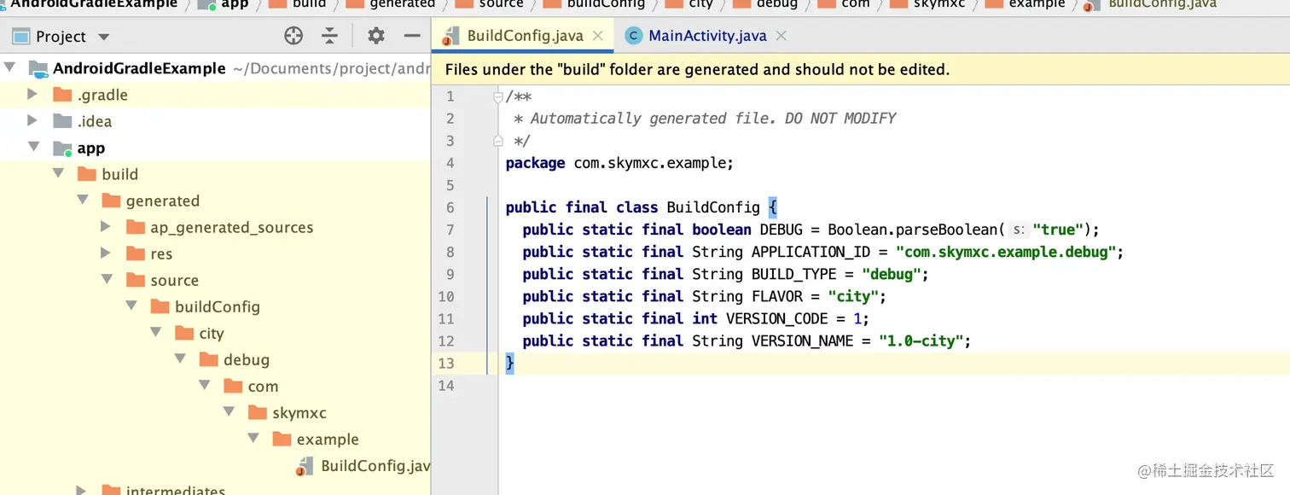The width and height of the screenshot is (1290, 495).
Task: Click the fold end marker at line 3
Action: click(498, 141)
